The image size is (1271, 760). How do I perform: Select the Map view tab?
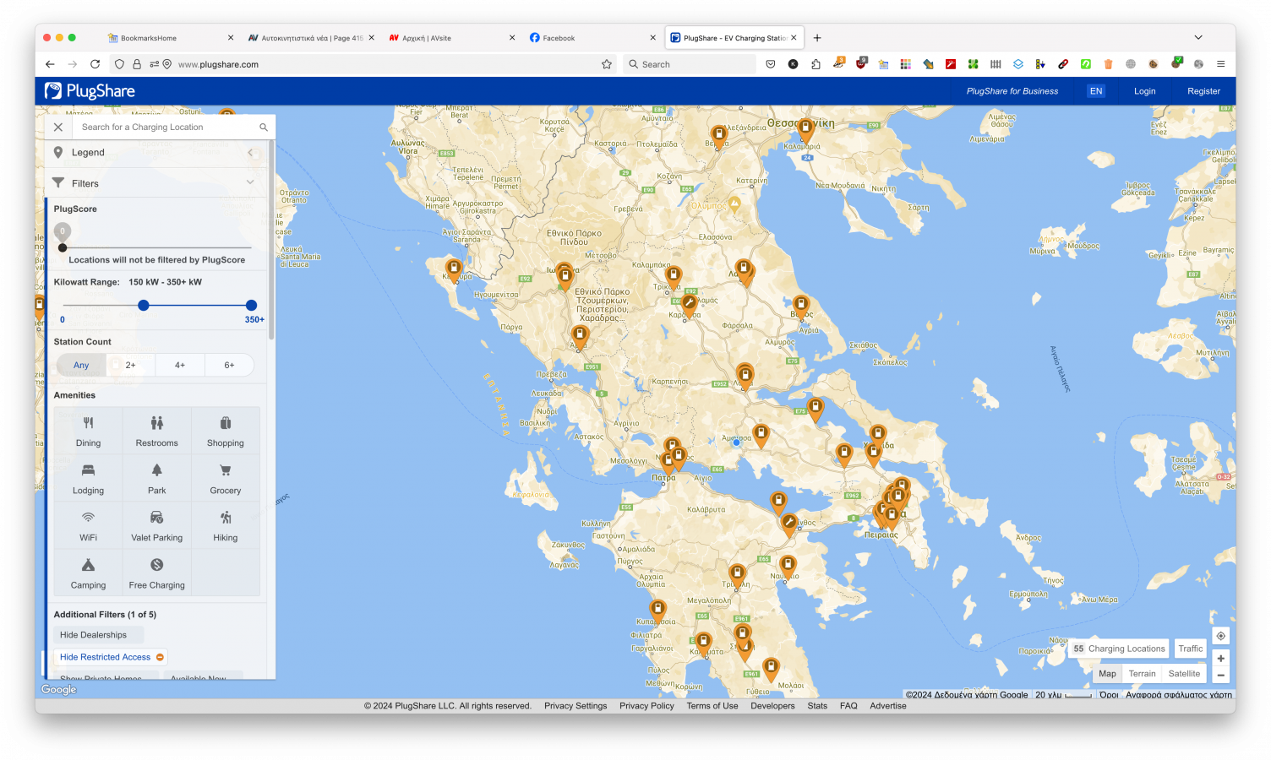click(x=1107, y=674)
